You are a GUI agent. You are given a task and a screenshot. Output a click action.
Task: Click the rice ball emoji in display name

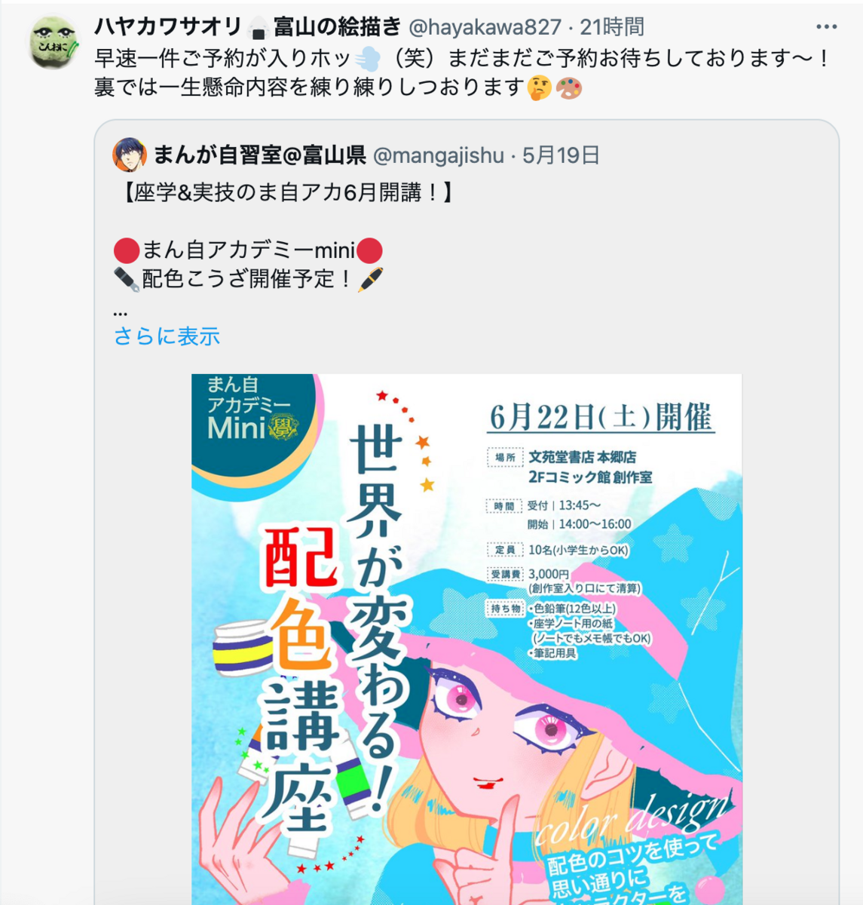click(x=258, y=28)
